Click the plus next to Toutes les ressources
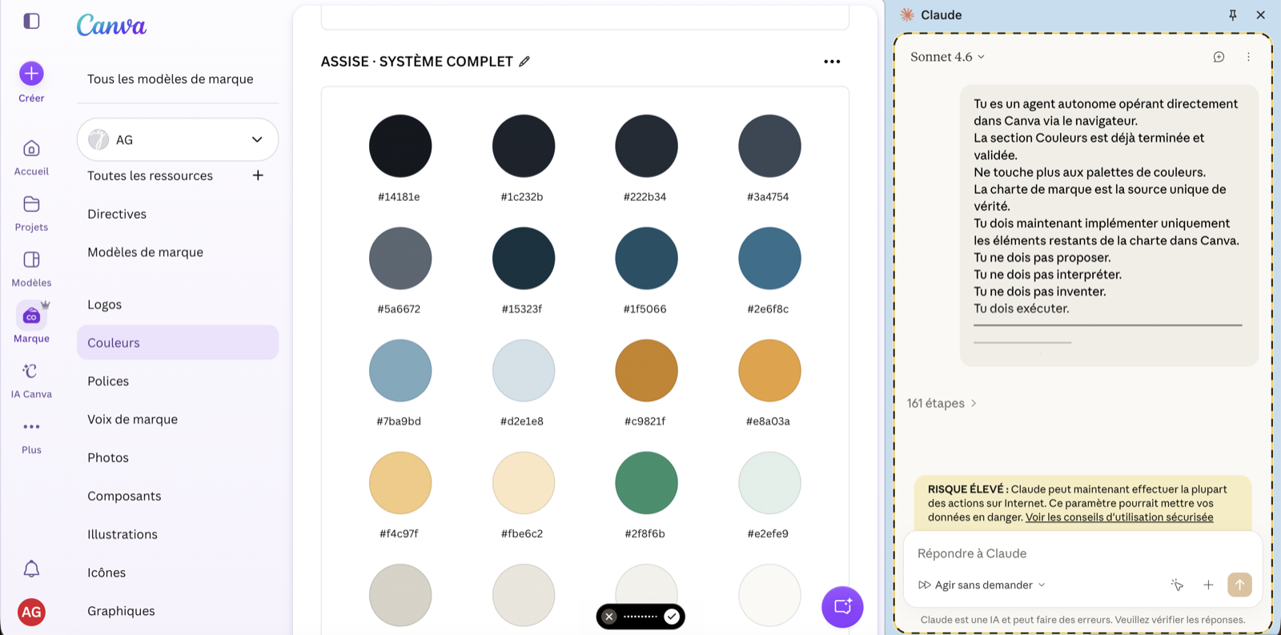 (x=258, y=175)
